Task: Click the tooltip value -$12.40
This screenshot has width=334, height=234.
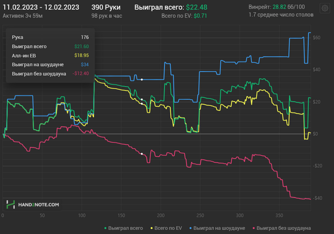Action: 81,73
